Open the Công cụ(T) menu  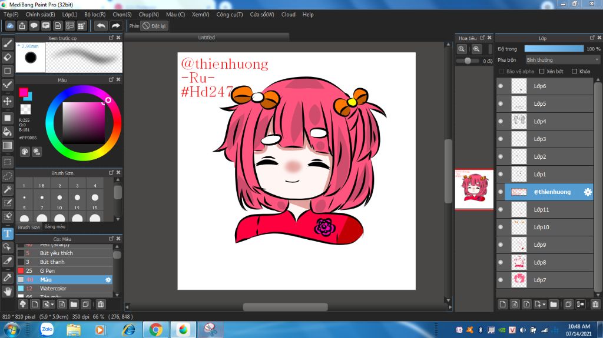230,15
